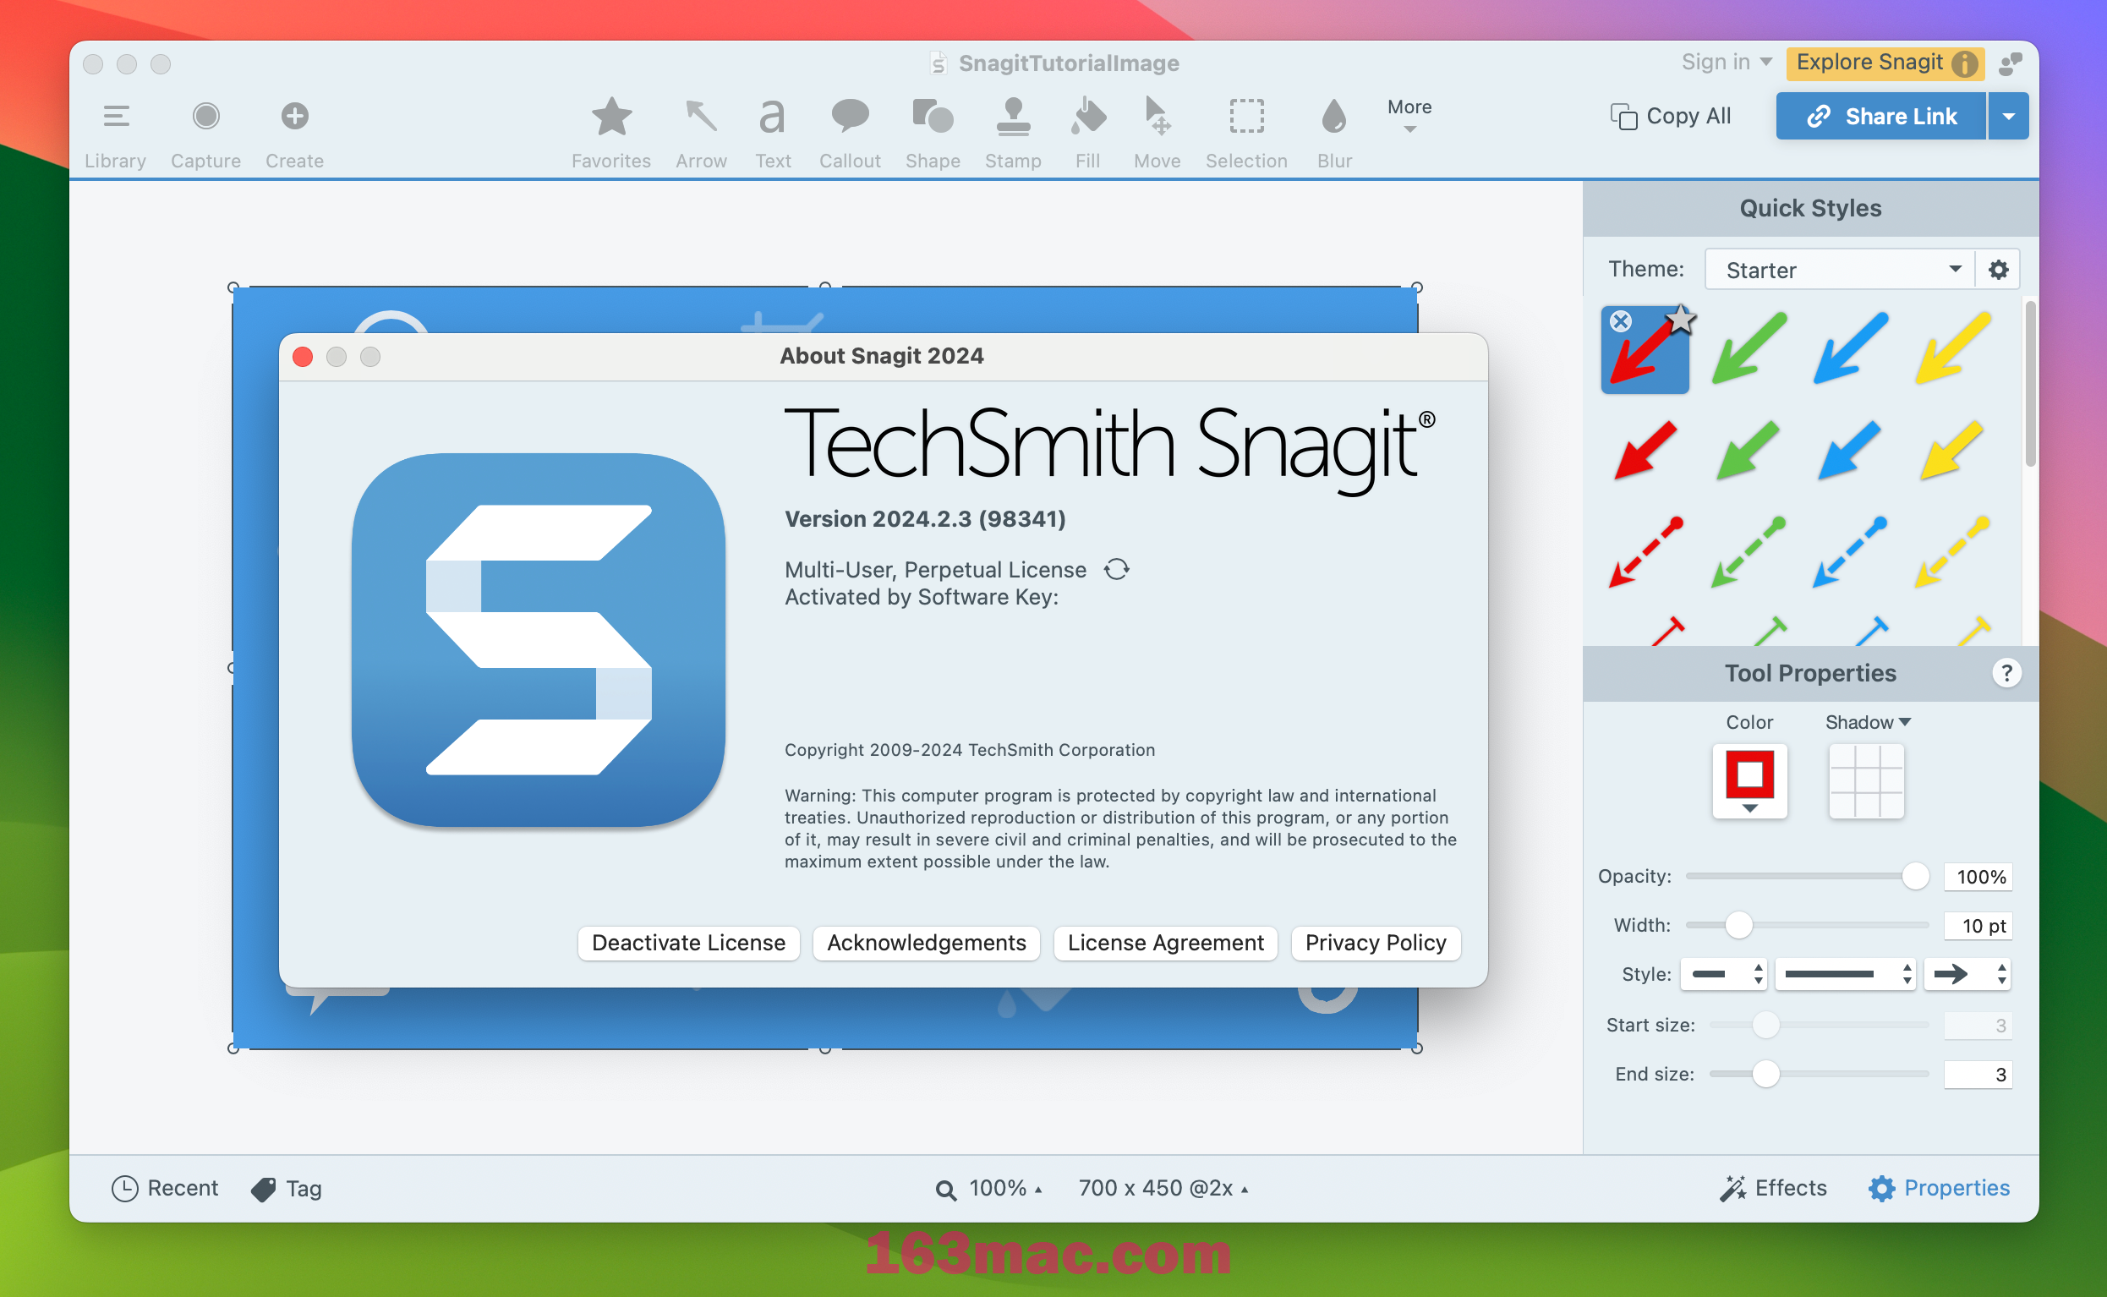Open the 700 x 450 @2x size menu
Viewport: 2107px width, 1297px height.
pos(1163,1188)
